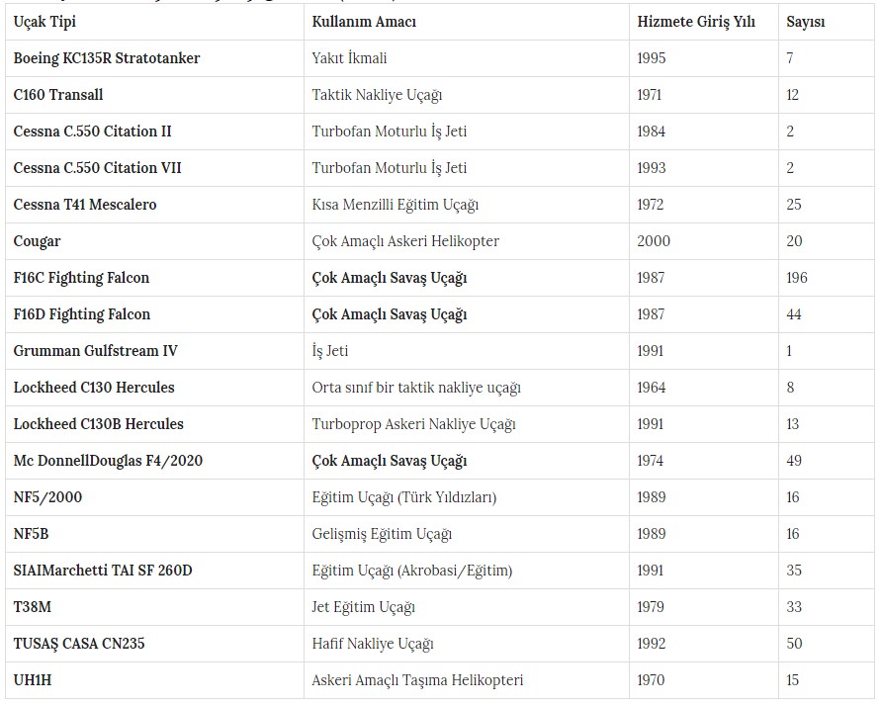Click Mc DonnellDouglas F4/2020 aircraft name
The width and height of the screenshot is (880, 705).
109,461
